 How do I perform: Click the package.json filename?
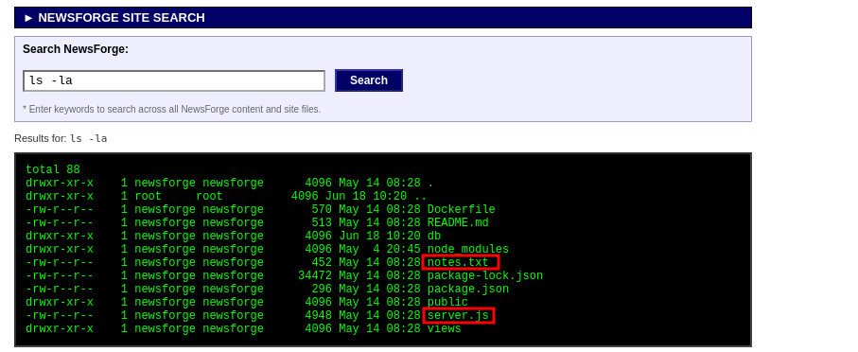click(467, 289)
